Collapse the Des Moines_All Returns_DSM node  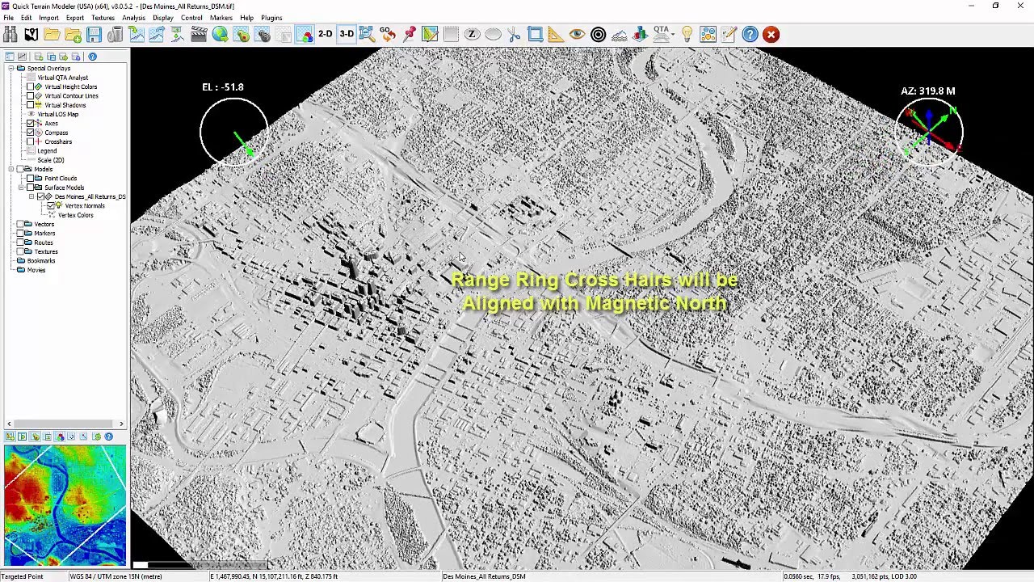pos(31,196)
